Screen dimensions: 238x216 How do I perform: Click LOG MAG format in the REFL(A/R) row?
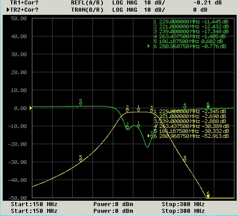tap(125, 3)
